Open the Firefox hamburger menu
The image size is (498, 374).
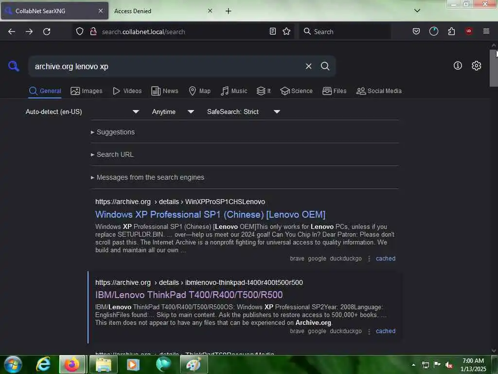(x=486, y=31)
